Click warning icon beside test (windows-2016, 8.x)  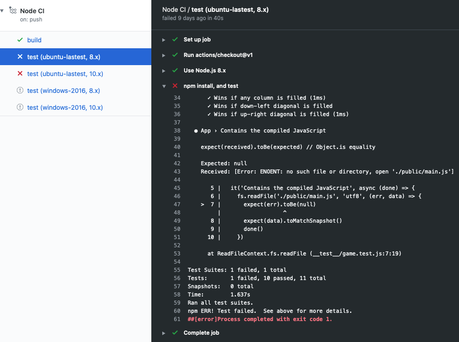[19, 90]
